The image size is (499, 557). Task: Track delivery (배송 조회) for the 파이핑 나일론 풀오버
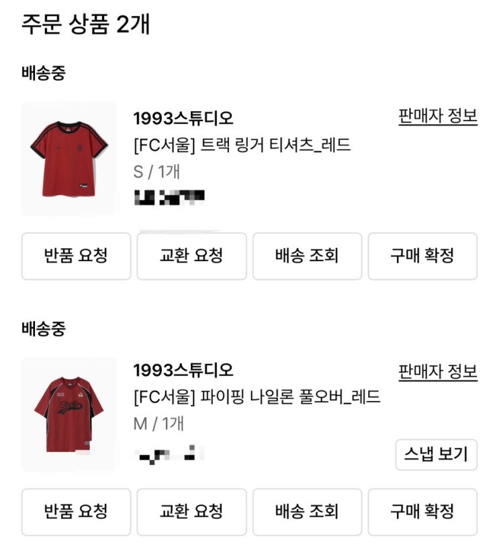pos(307,511)
